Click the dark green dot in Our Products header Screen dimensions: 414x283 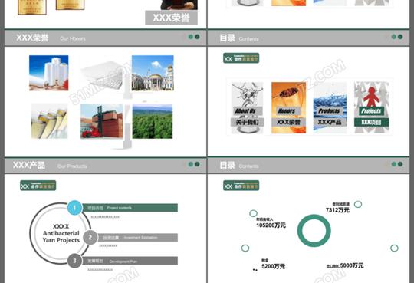tap(197, 164)
